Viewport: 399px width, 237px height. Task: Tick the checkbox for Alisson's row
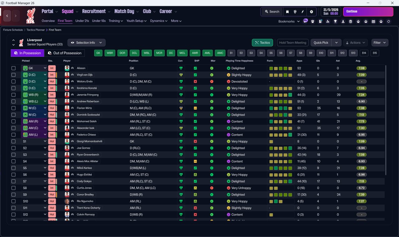13,68
